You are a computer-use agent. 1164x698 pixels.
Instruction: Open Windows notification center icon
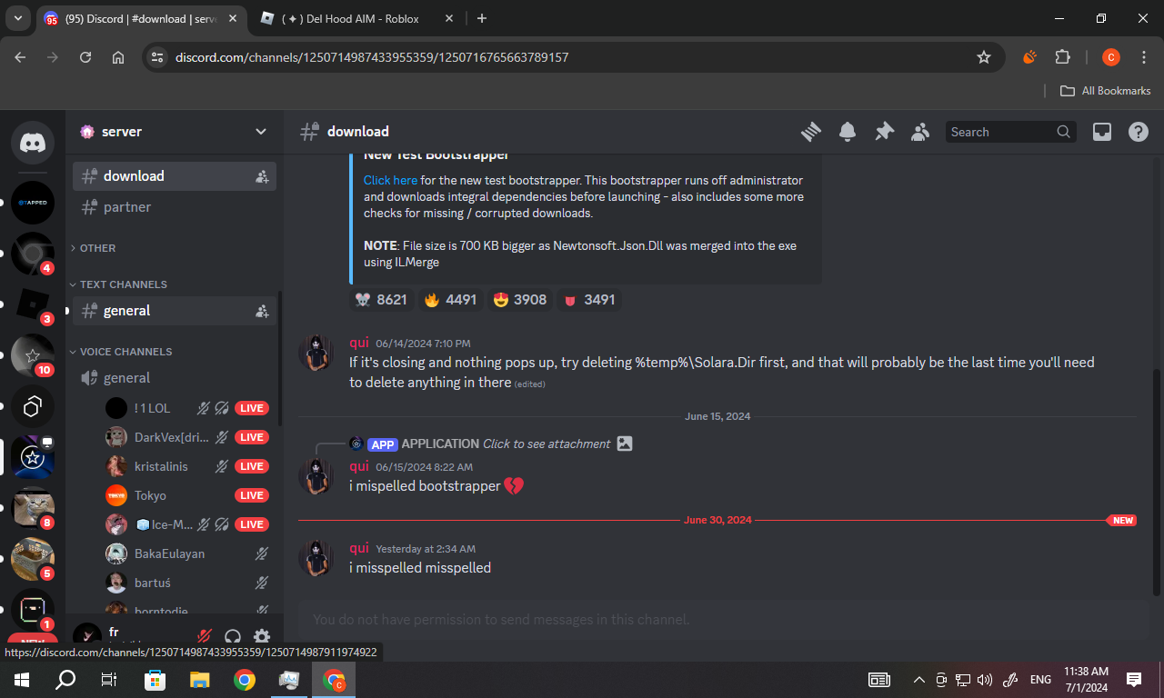[1134, 680]
